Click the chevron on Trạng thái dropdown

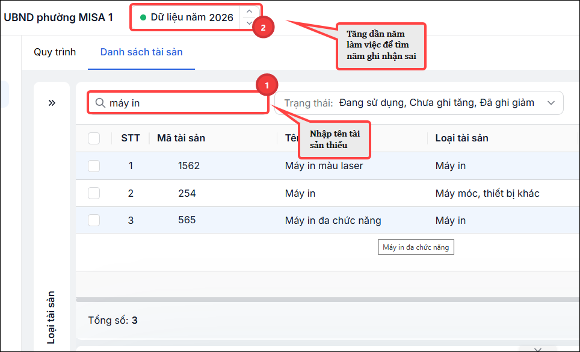pos(551,103)
